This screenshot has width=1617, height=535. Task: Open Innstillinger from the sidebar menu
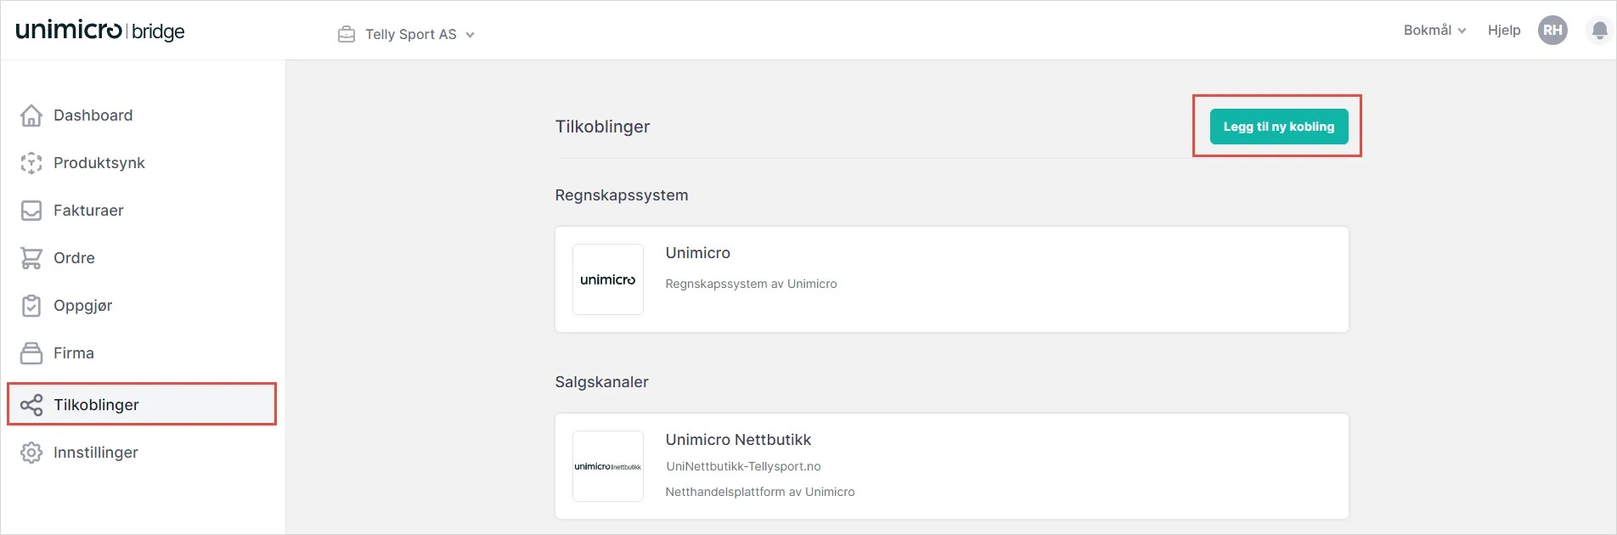(x=95, y=453)
